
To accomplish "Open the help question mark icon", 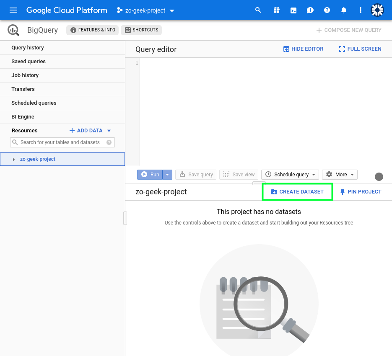I will click(x=327, y=10).
